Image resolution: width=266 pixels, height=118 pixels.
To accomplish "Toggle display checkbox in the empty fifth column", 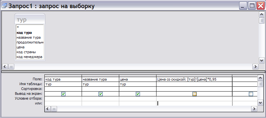I will click(251, 94).
